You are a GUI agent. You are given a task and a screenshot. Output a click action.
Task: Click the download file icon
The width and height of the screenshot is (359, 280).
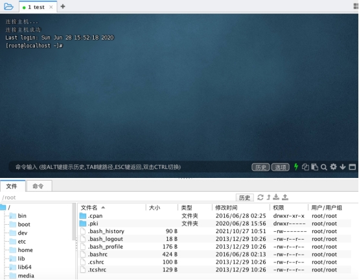coord(276,197)
